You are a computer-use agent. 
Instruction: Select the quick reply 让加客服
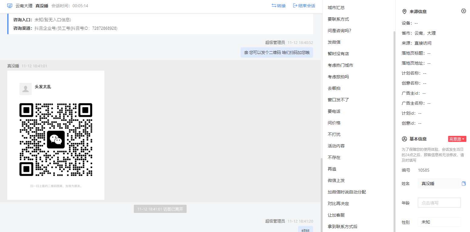(x=336, y=215)
